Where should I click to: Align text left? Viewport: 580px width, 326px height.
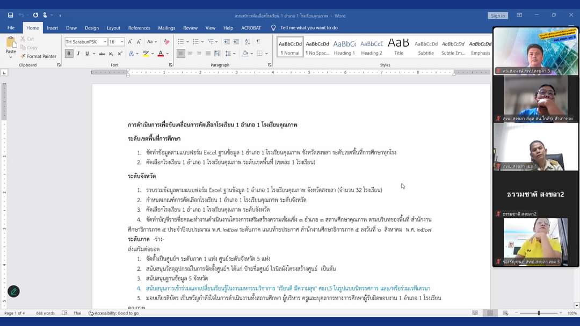180,54
